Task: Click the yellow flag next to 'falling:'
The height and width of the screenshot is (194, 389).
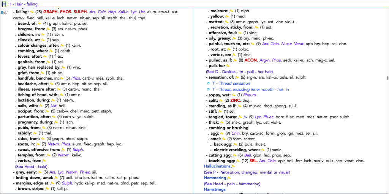Action: point(32,12)
